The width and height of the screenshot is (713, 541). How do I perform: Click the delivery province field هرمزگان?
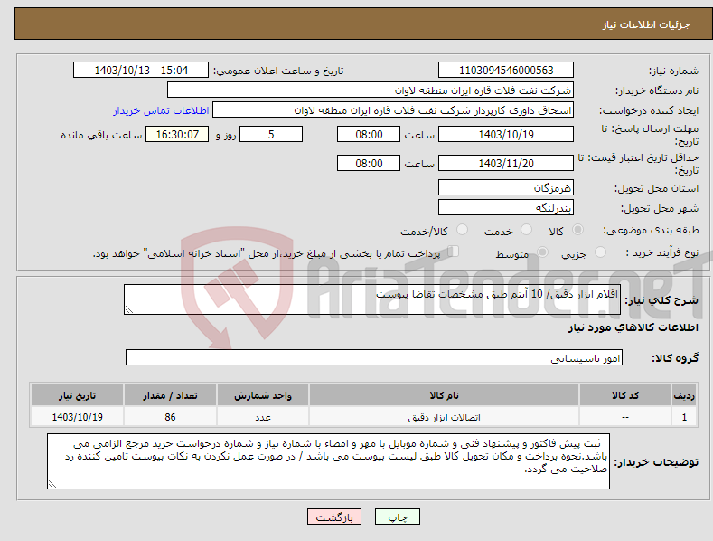(506, 187)
